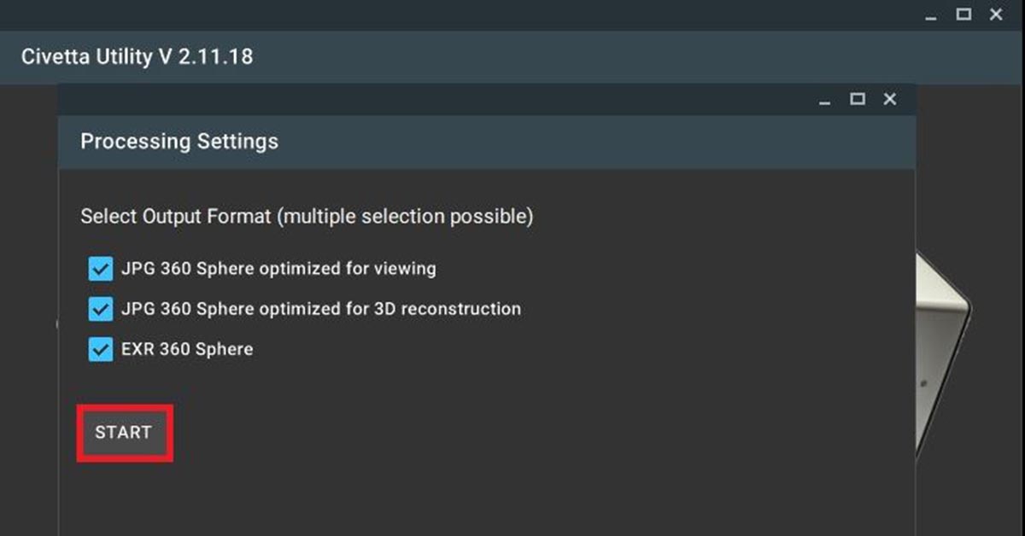1025x536 pixels.
Task: Close the Civetta Utility main window
Action: click(x=996, y=15)
